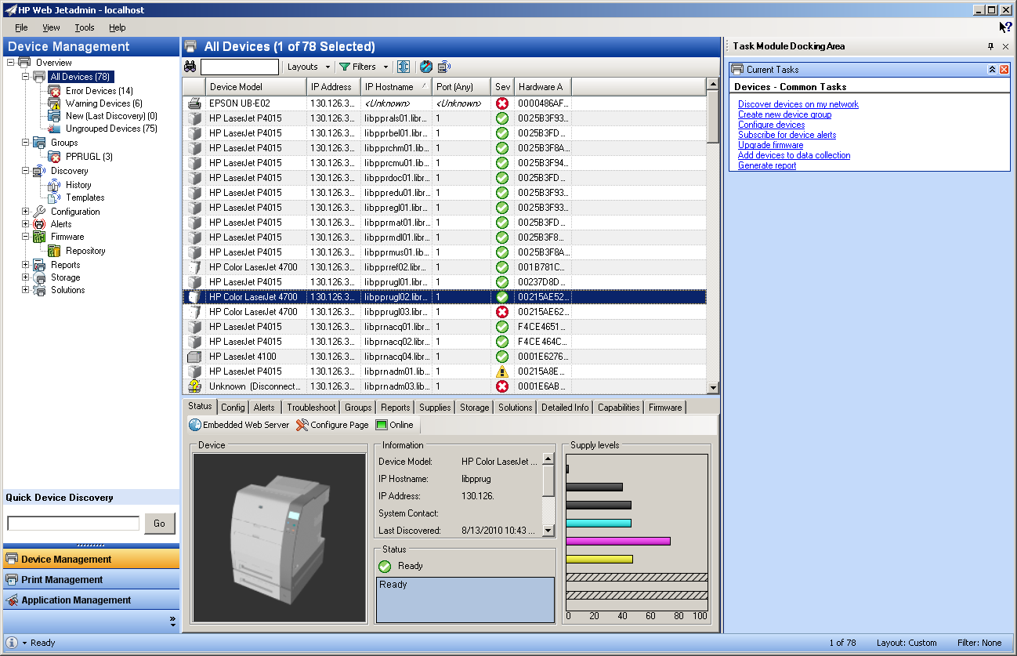Expand the Solutions tree node
The image size is (1017, 656).
[26, 290]
